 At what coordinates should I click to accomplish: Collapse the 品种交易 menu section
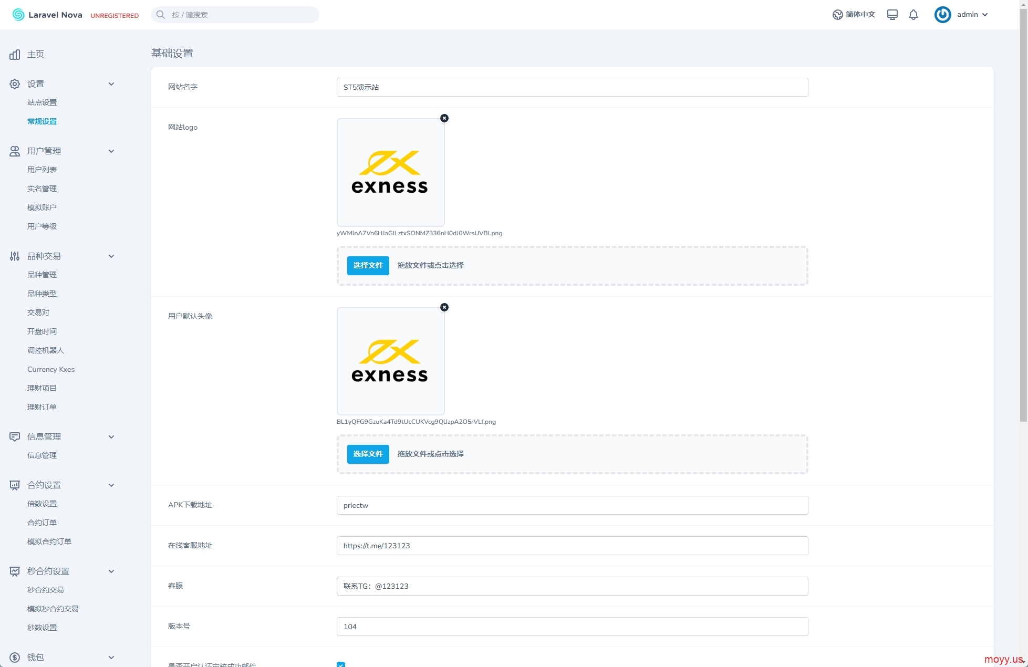click(x=111, y=256)
